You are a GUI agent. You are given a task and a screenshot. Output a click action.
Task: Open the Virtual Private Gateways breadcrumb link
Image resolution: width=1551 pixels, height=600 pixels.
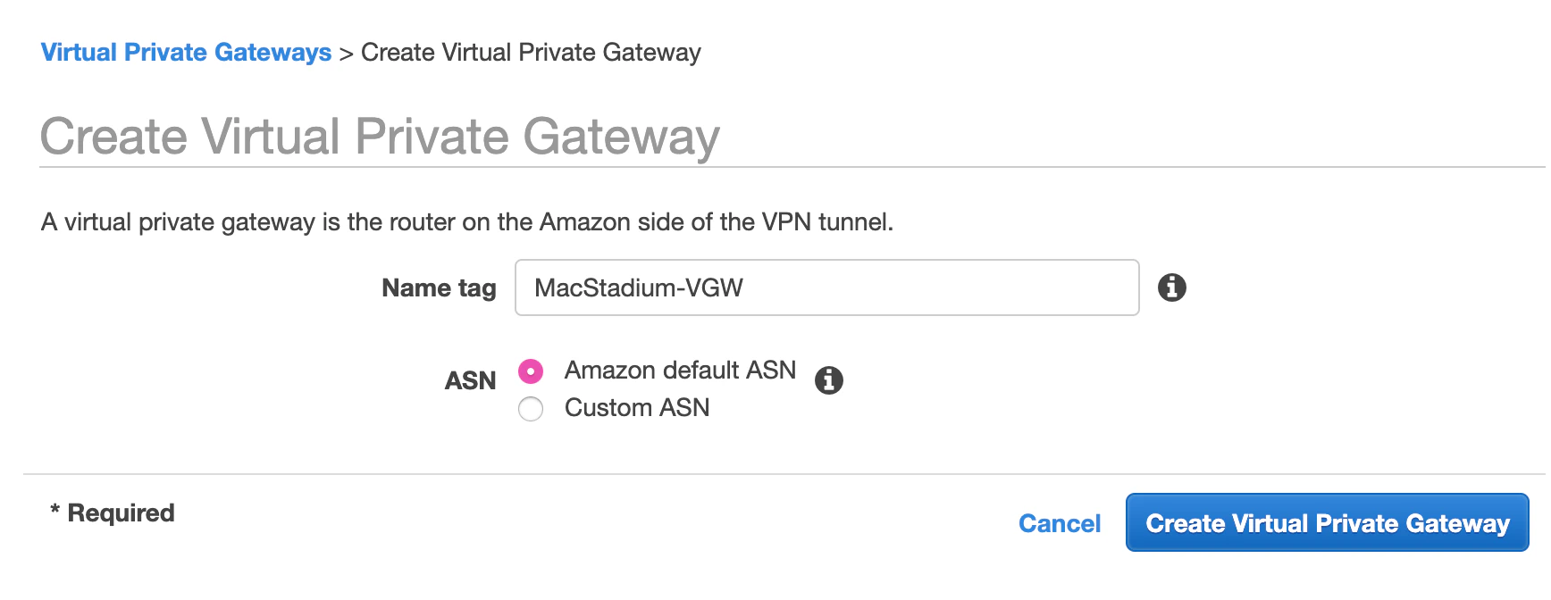point(186,52)
